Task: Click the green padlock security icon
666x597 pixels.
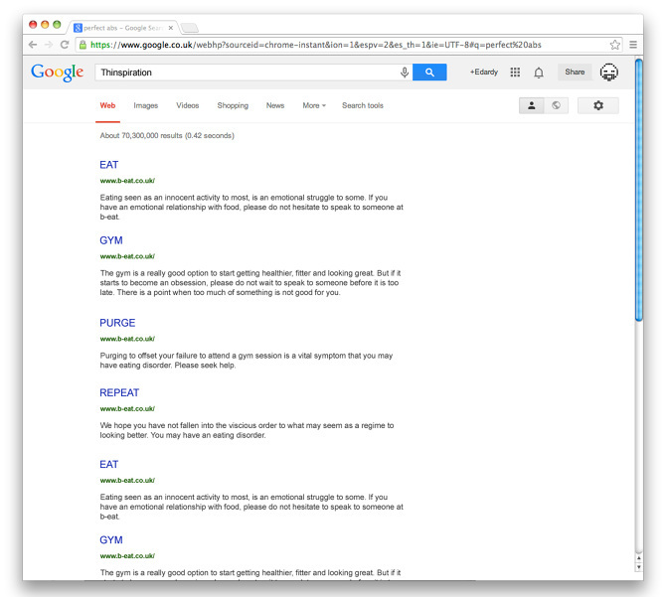Action: (x=83, y=45)
